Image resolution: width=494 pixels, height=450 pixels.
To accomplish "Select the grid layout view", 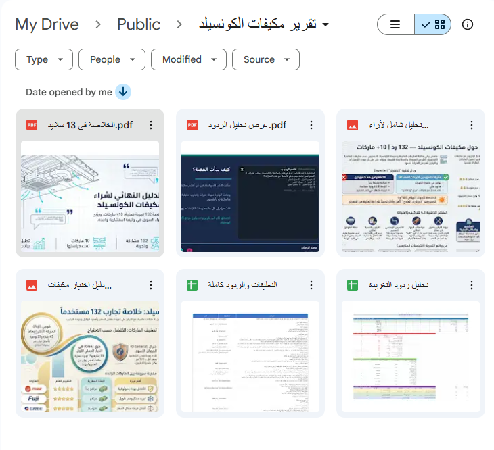I will pos(433,24).
